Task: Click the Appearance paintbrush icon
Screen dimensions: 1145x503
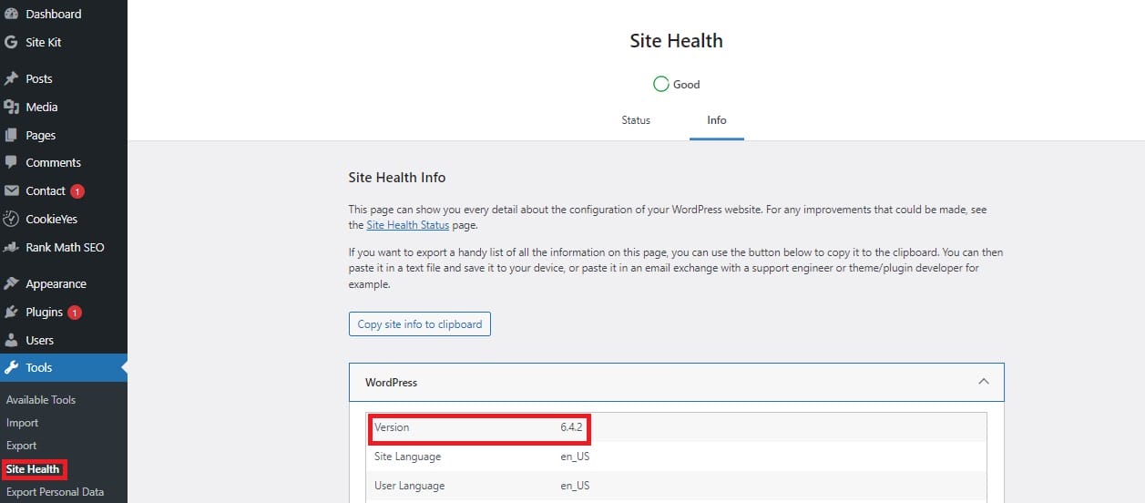Action: click(x=11, y=283)
